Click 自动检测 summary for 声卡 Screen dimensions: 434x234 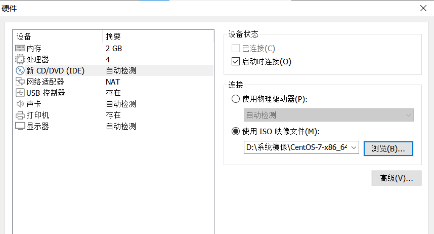coord(121,104)
